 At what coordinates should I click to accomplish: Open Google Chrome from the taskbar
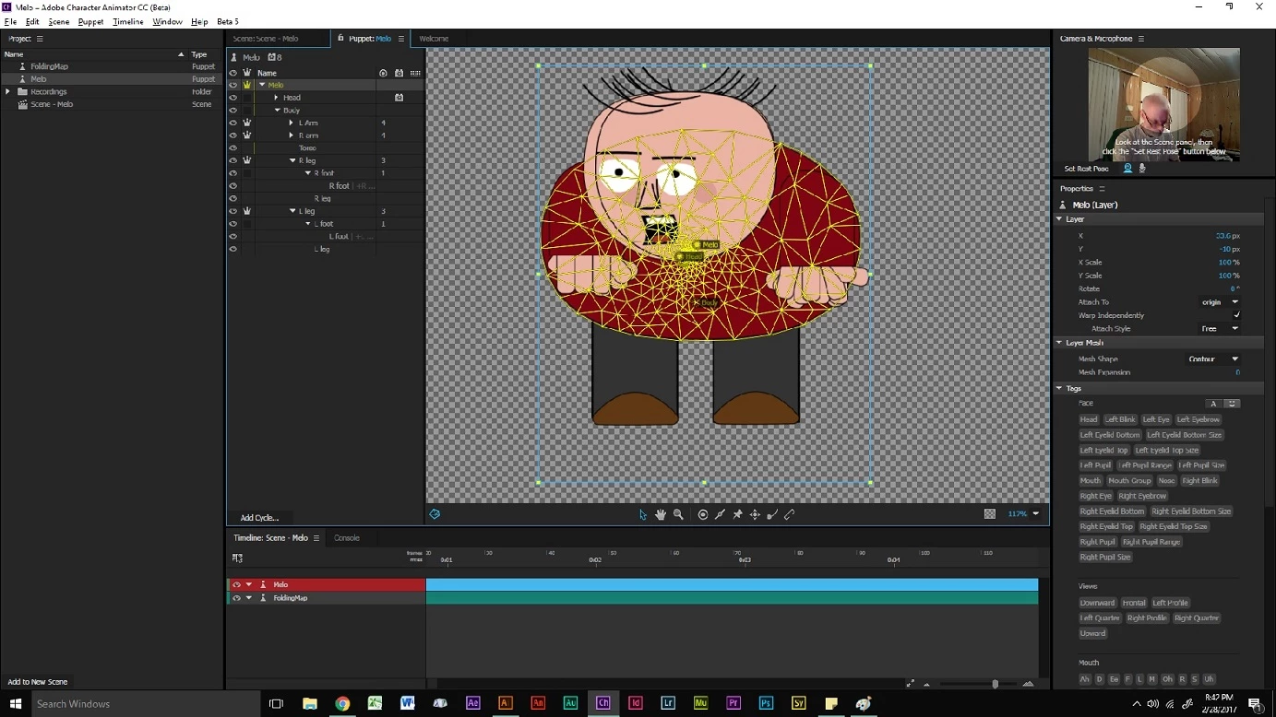click(x=342, y=703)
